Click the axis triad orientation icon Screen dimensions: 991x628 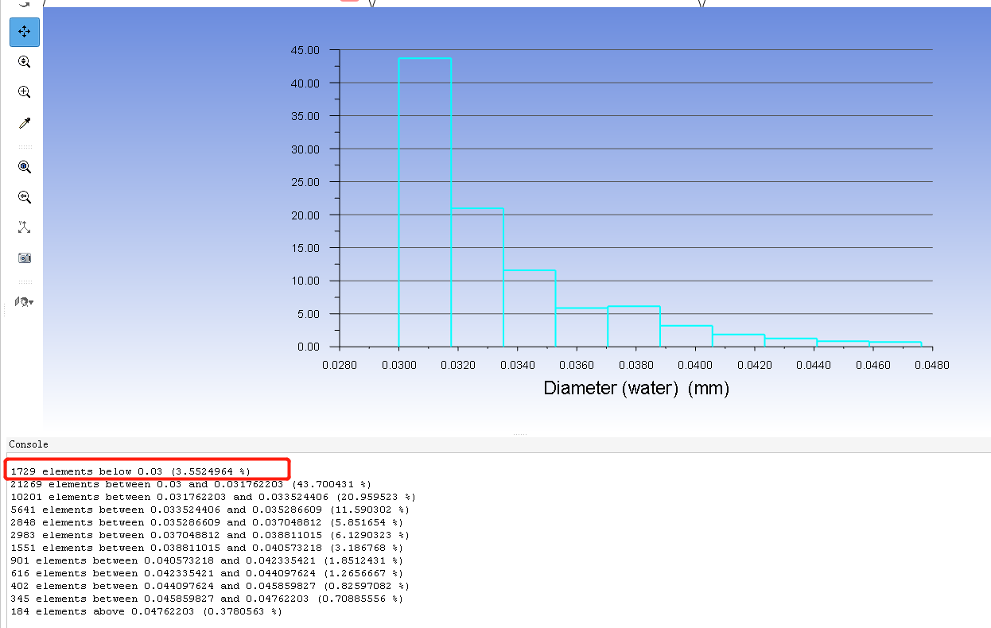[25, 227]
